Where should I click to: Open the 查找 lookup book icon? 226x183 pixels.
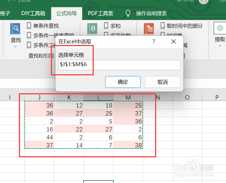(15, 29)
